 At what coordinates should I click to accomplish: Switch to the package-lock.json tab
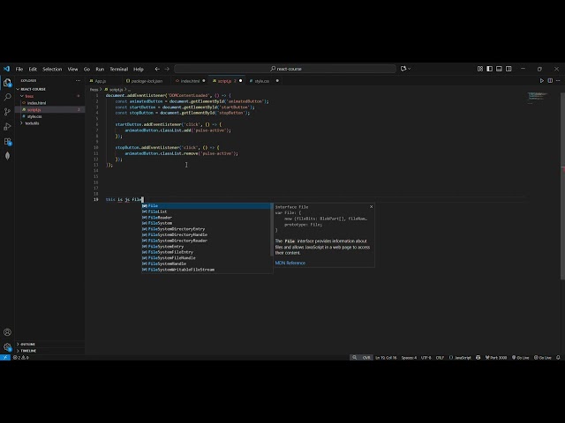tap(147, 81)
